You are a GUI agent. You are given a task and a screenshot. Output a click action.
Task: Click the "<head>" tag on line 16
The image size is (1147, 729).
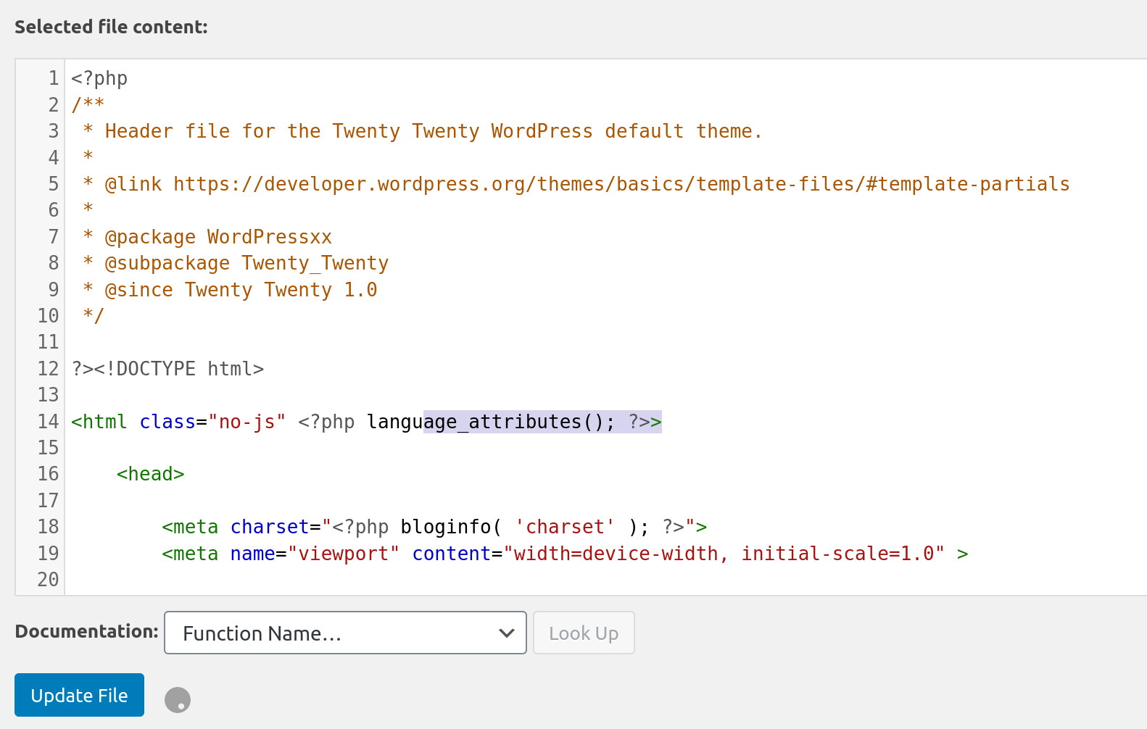pos(151,474)
